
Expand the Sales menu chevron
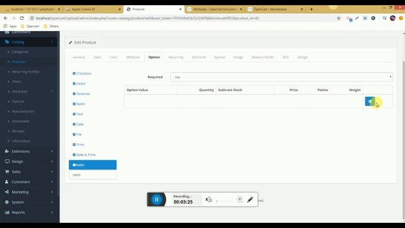[x=52, y=172]
